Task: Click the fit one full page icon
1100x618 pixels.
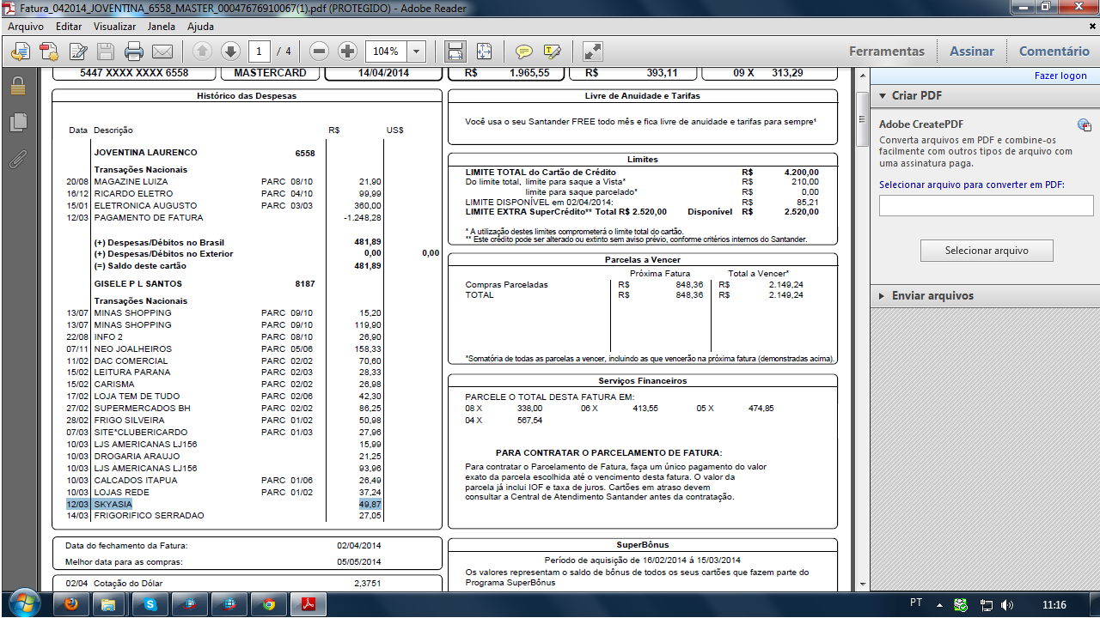Action: point(484,51)
